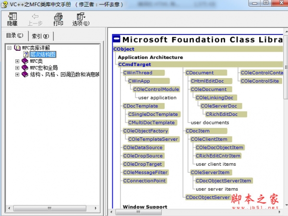Select the MFC类库详解 root item

pyautogui.click(x=36, y=48)
